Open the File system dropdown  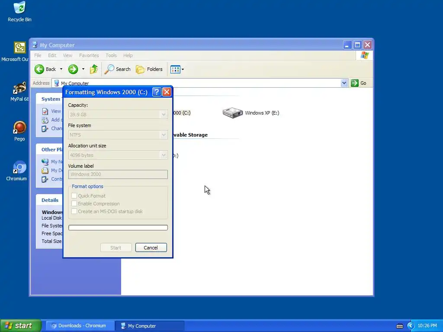click(163, 135)
